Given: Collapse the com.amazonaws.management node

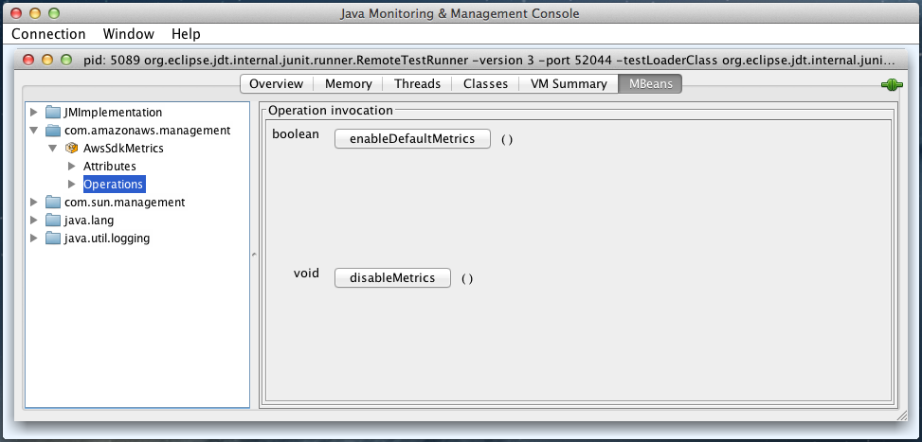Looking at the screenshot, I should click(x=33, y=131).
